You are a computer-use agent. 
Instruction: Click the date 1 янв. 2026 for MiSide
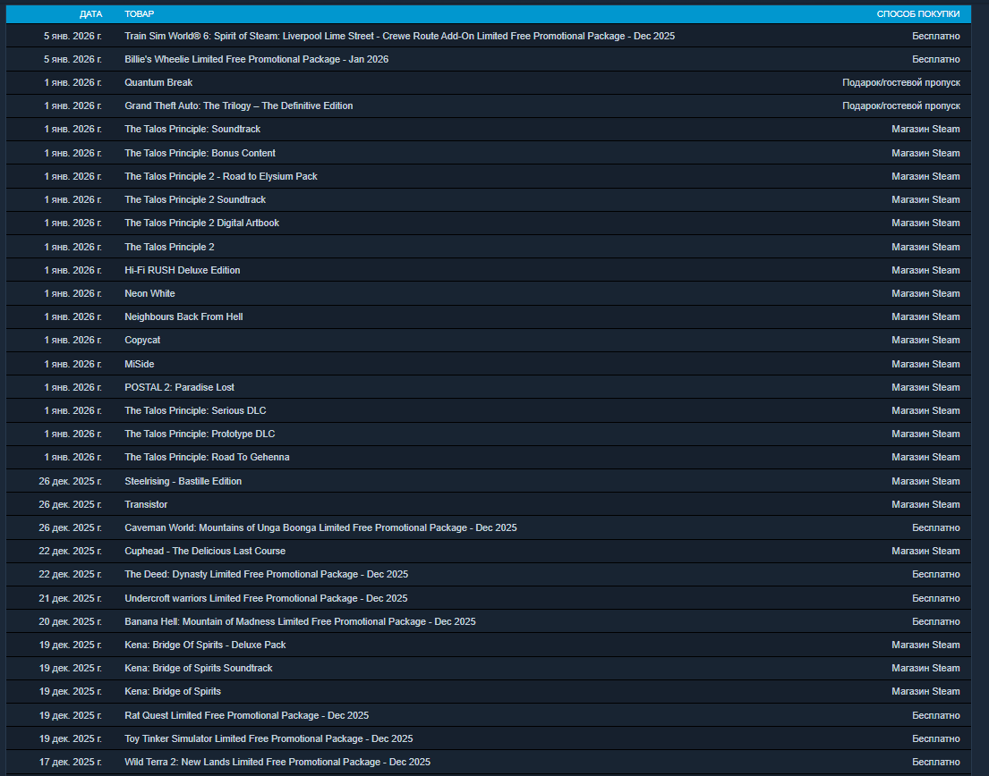[72, 364]
